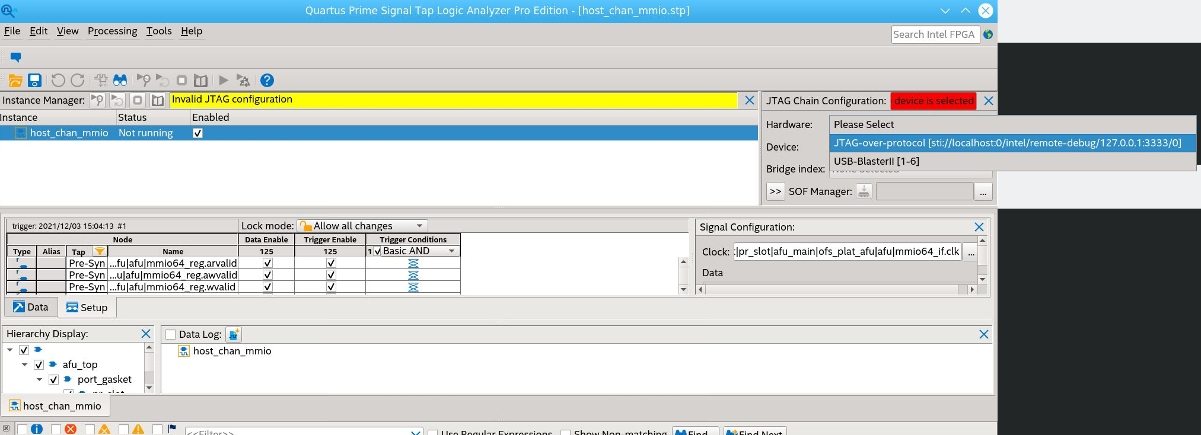This screenshot has height=435, width=1201.
Task: Close the Instance Manager panel
Action: point(750,100)
